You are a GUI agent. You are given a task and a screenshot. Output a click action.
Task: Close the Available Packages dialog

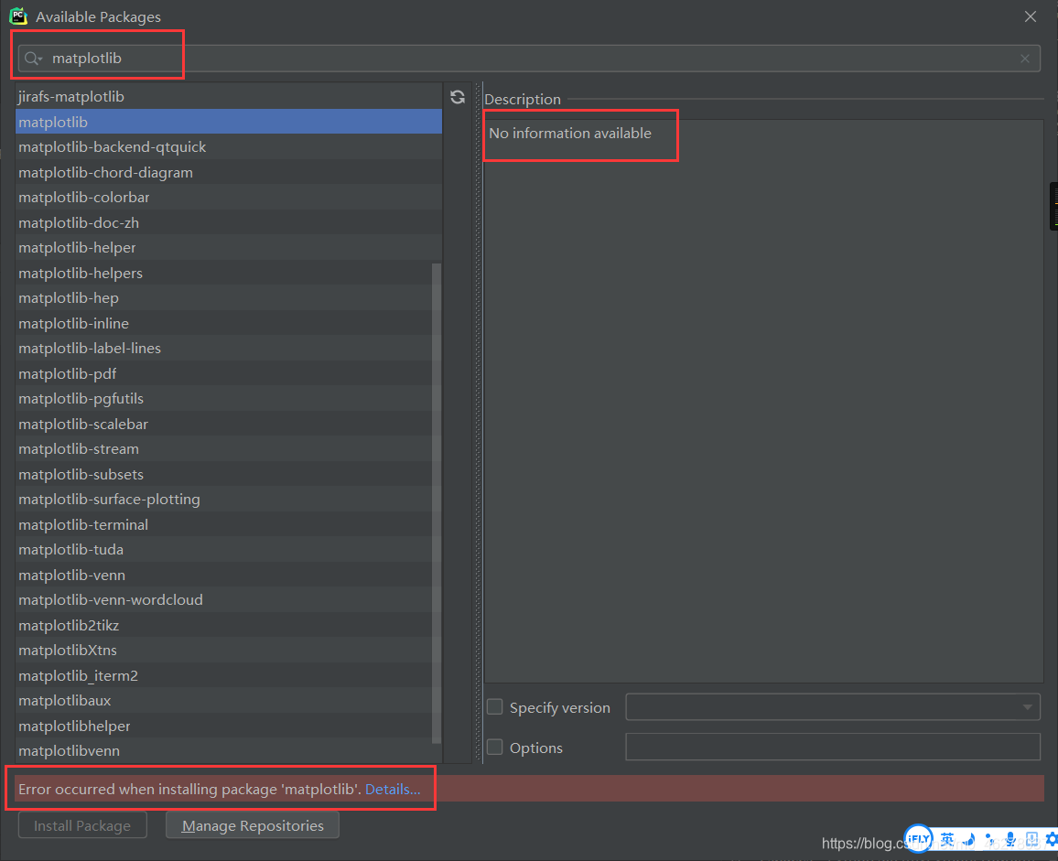[1031, 16]
